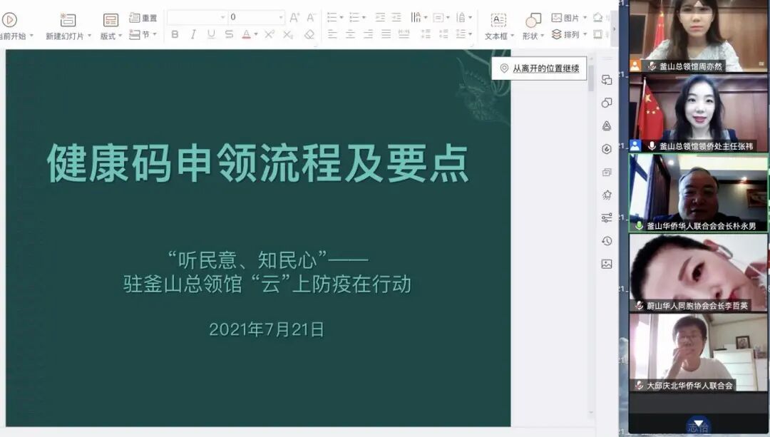
Task: Increase the indent level
Action: (x=396, y=18)
